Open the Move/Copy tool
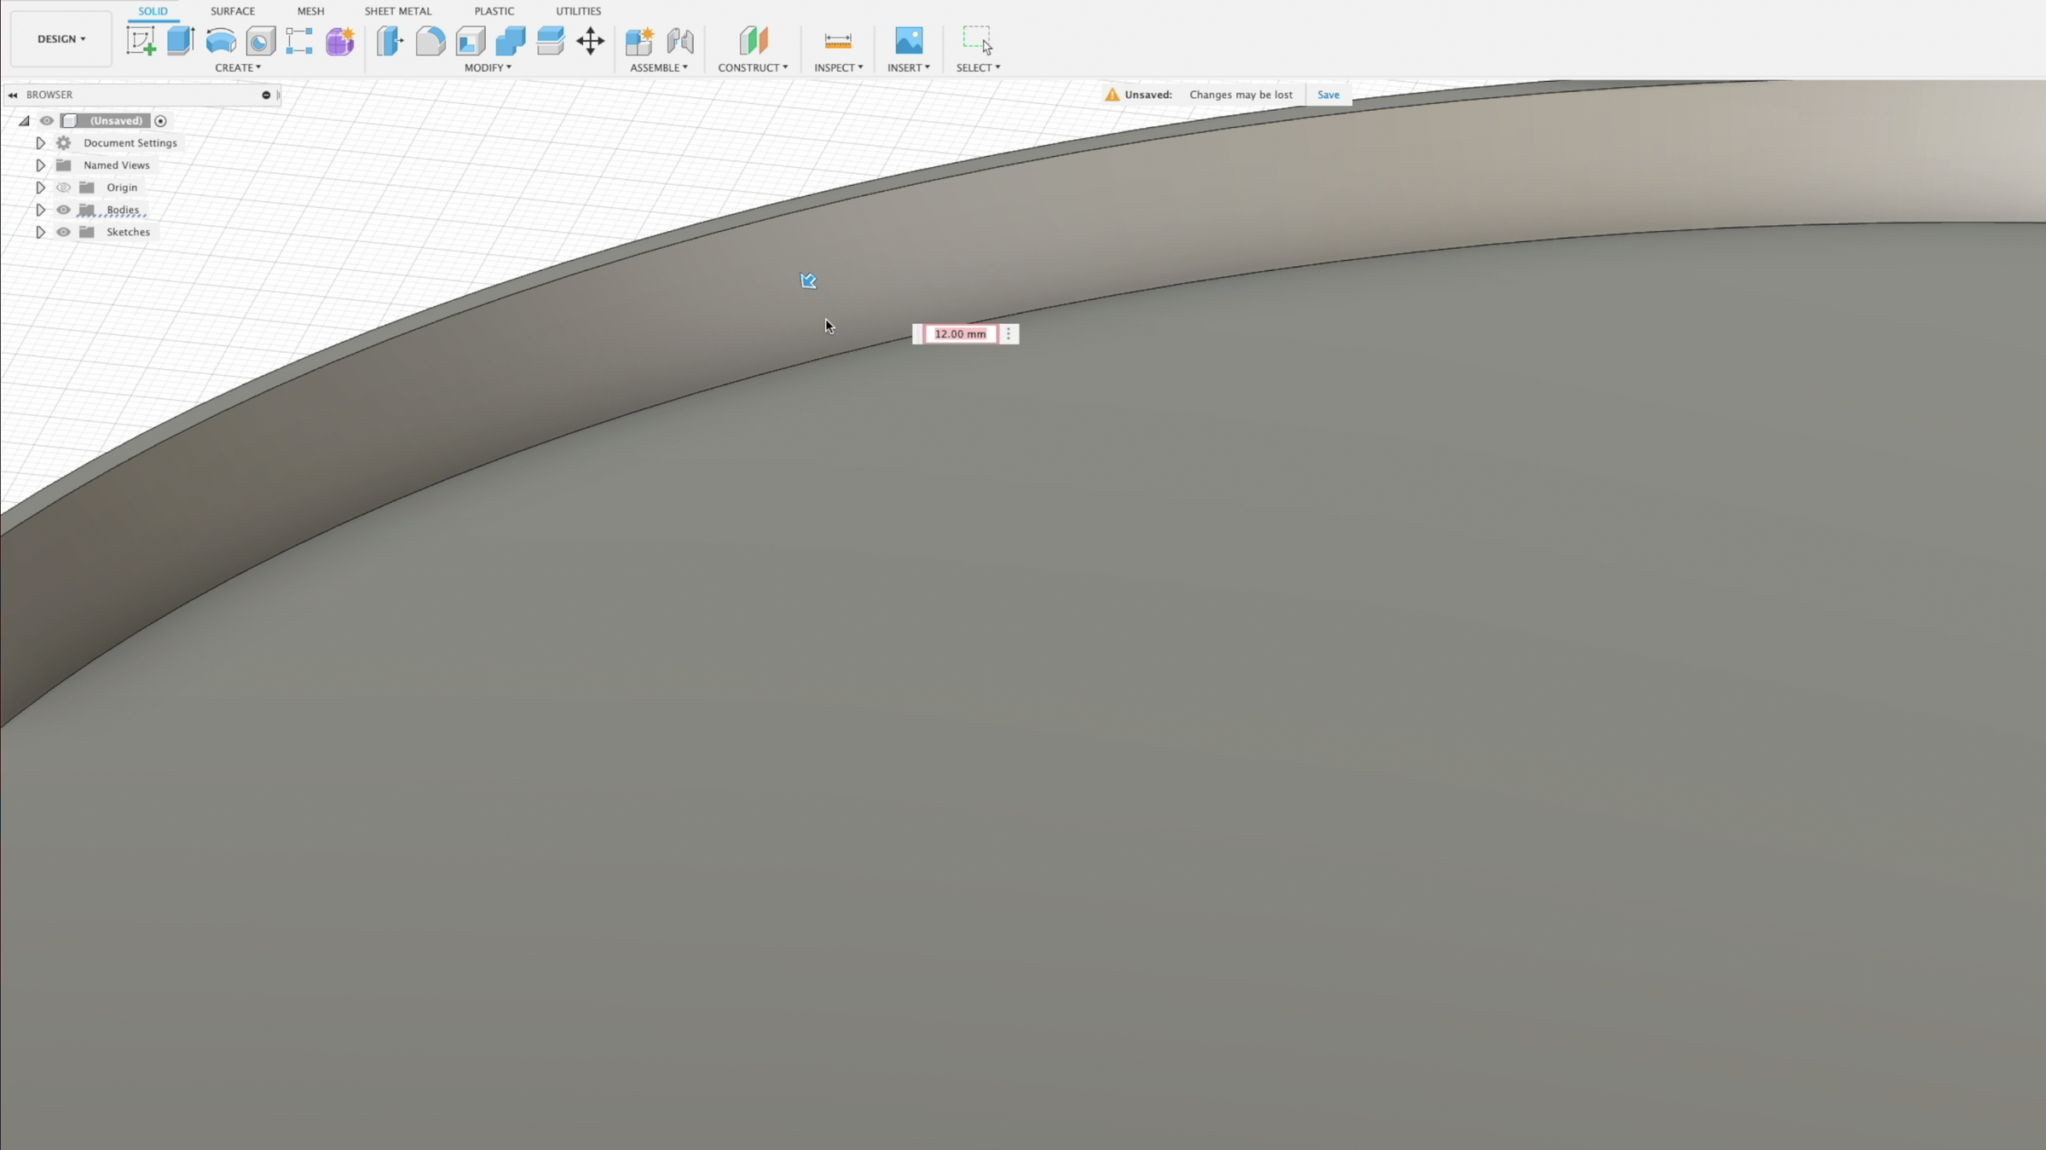The image size is (2046, 1150). [591, 40]
